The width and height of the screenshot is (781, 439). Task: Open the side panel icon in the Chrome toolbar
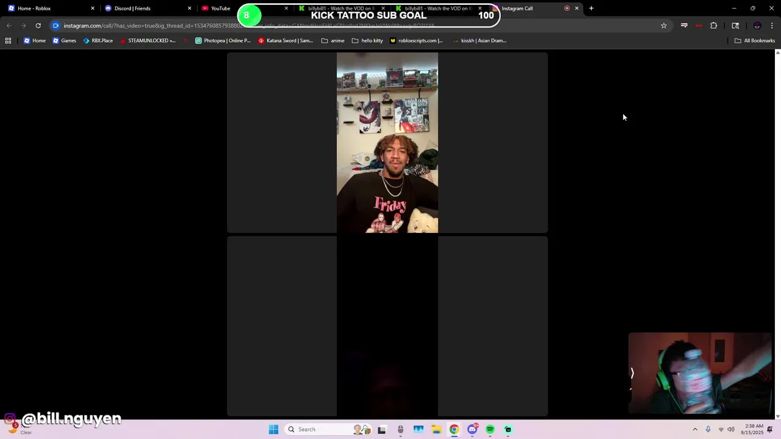click(735, 26)
